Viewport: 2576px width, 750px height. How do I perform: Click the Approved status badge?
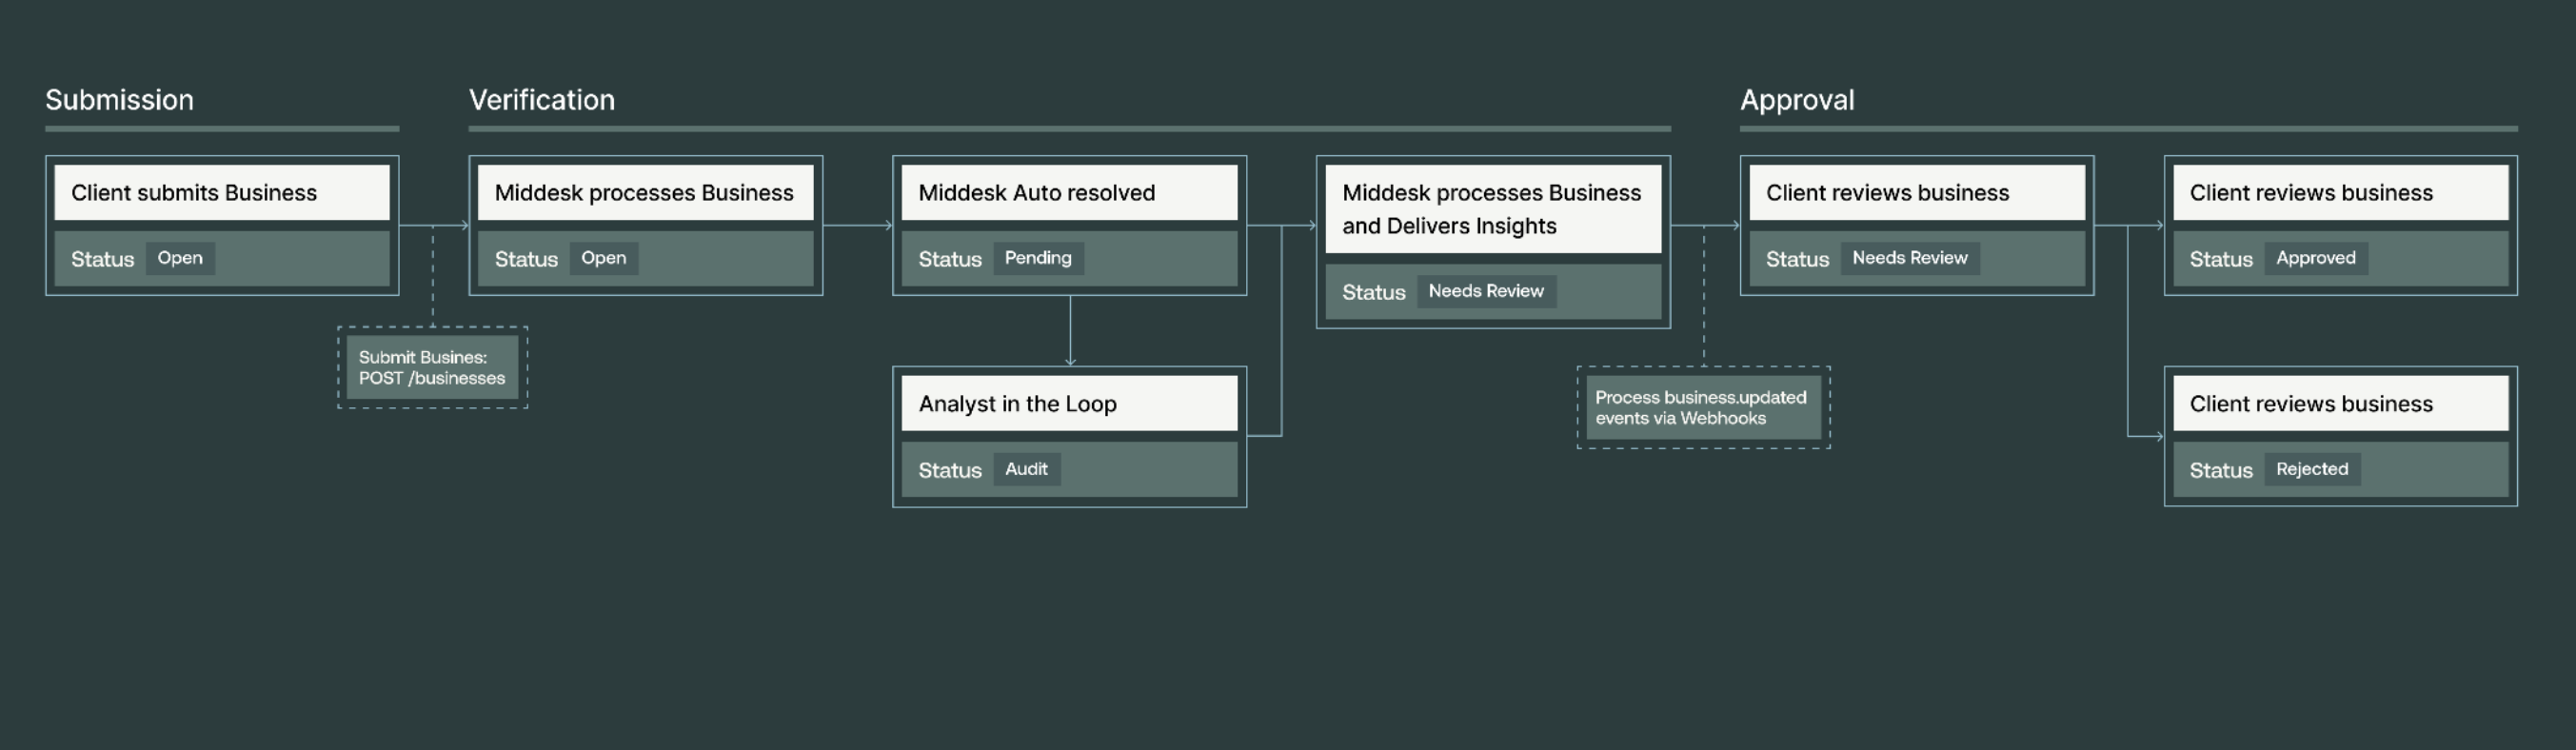point(2315,258)
